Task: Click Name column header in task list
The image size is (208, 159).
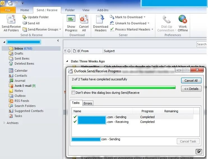Action: click(102, 111)
